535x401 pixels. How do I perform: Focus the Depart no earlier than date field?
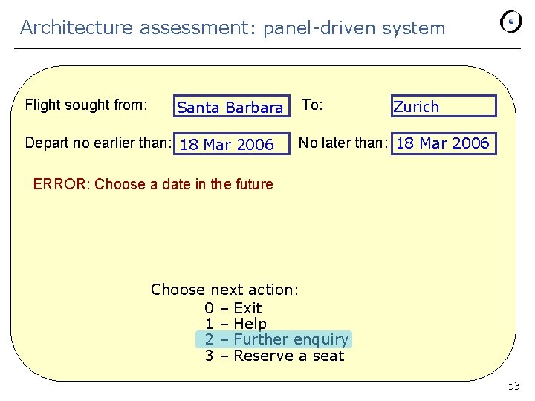(232, 144)
